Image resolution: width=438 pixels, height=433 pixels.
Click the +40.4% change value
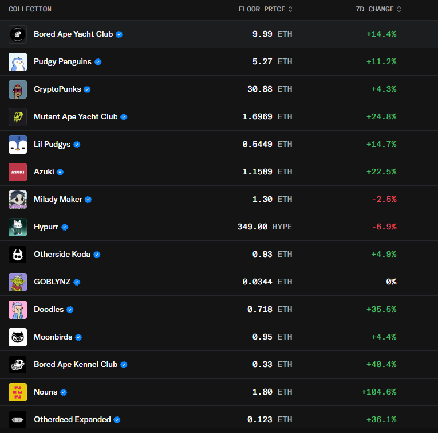pos(381,365)
